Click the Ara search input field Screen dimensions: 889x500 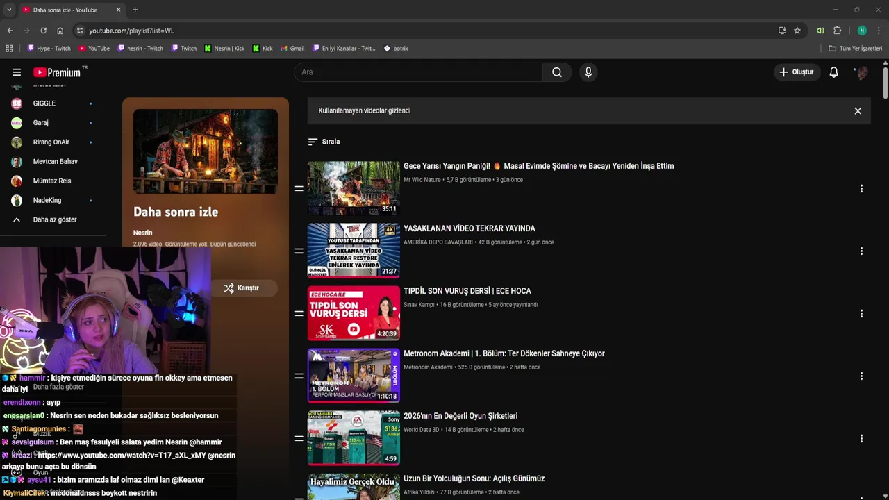pyautogui.click(x=419, y=72)
